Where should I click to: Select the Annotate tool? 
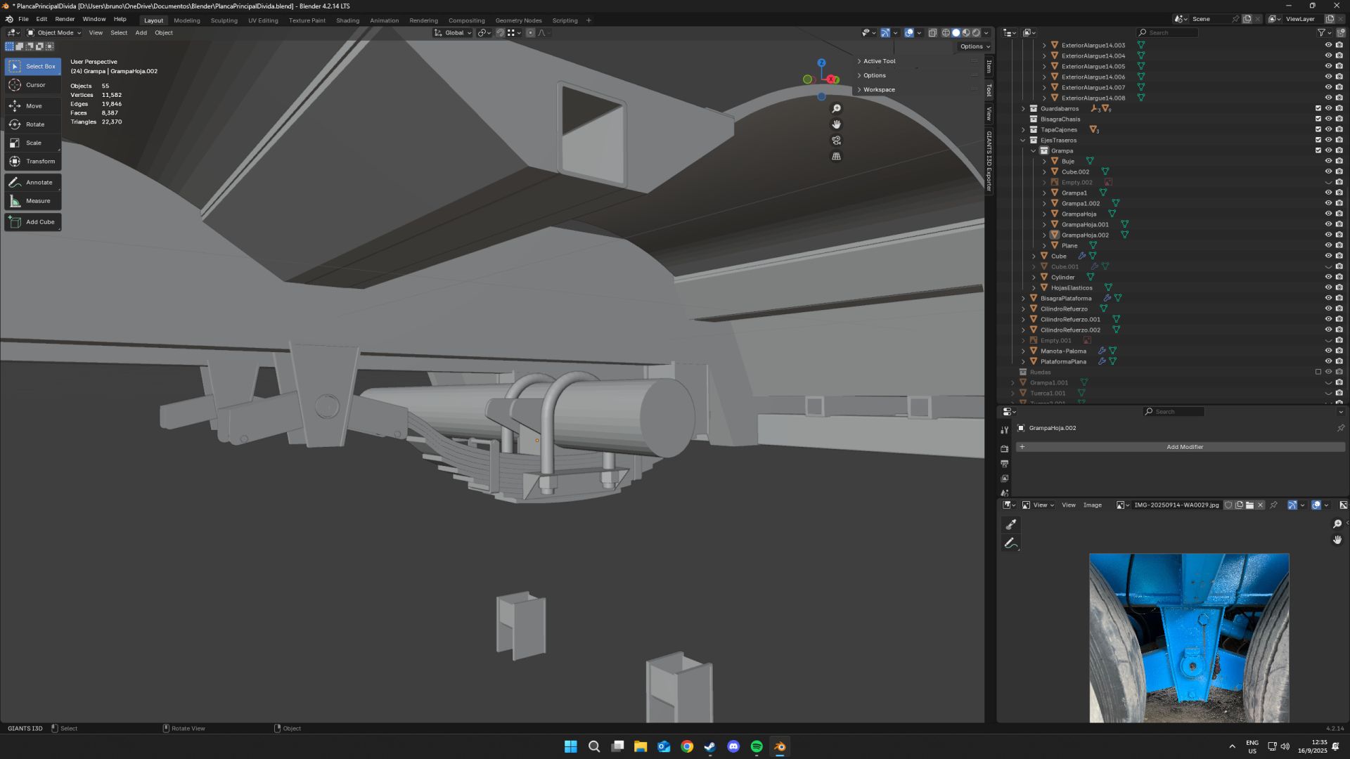point(33,183)
